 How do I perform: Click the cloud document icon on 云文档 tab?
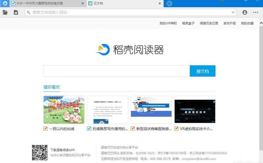click(x=90, y=3)
